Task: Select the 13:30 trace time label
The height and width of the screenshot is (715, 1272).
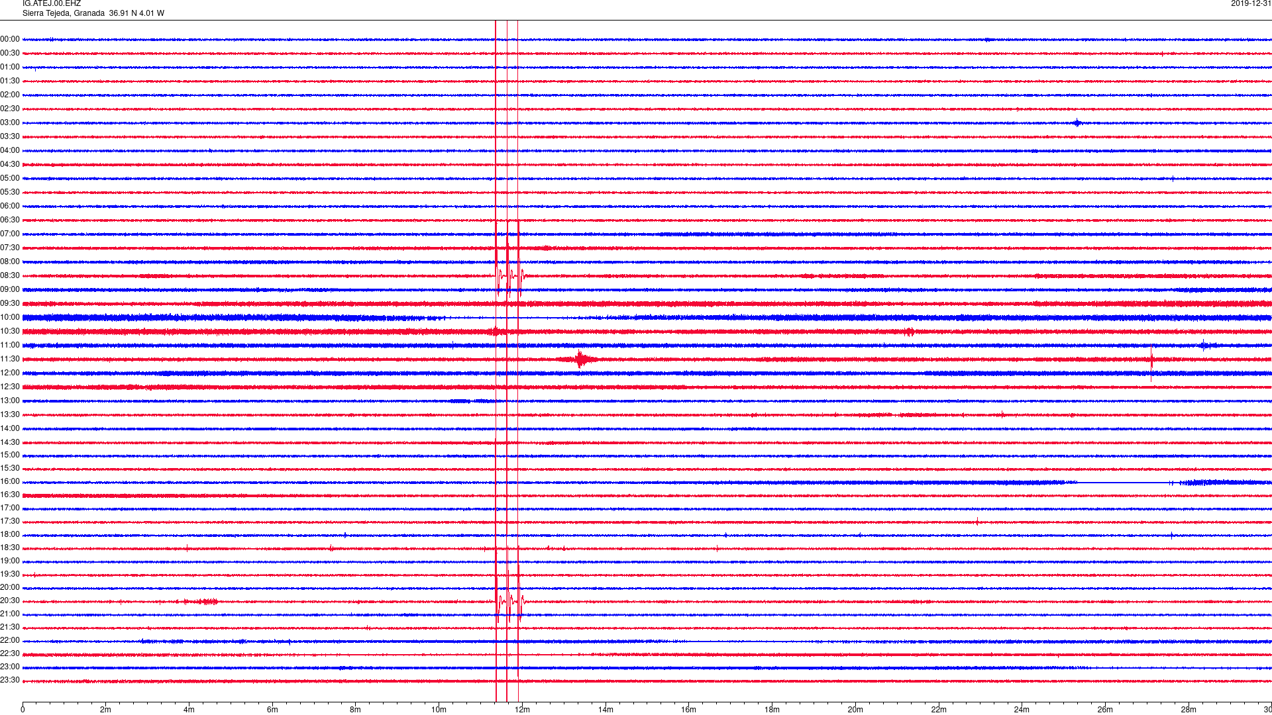Action: (10, 415)
